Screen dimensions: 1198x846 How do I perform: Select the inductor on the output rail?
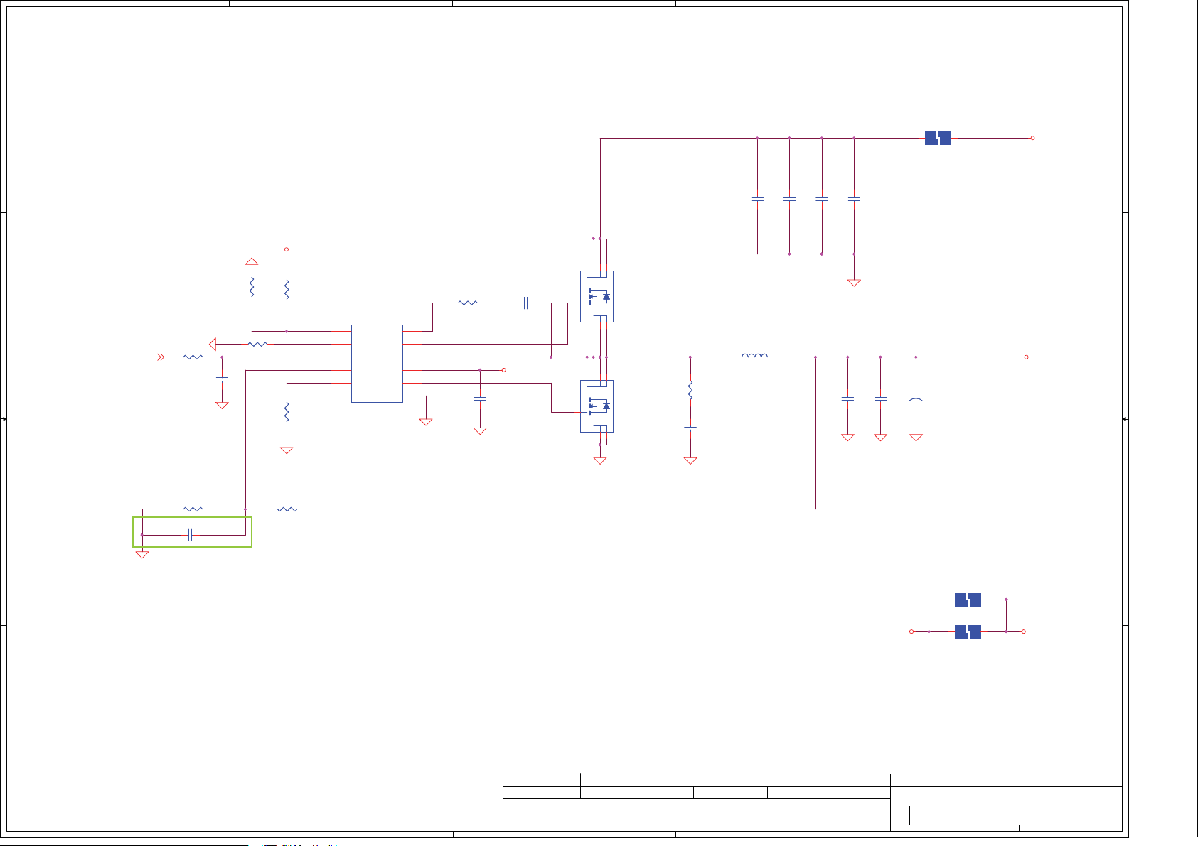tap(754, 355)
